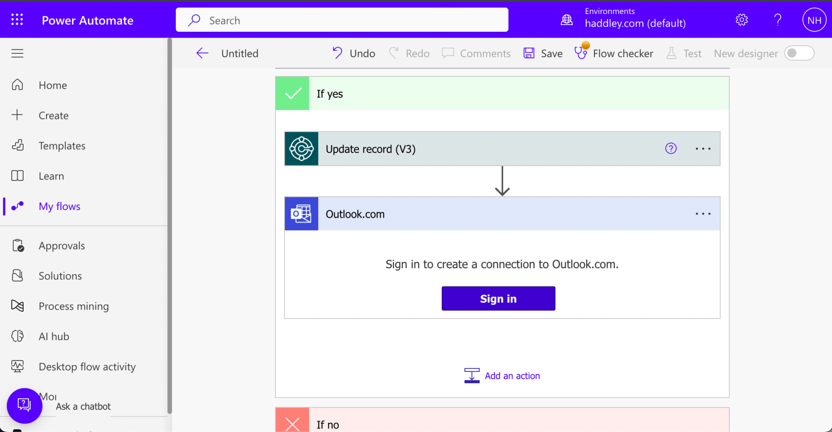Open the Environments globe icon
The image size is (832, 432).
567,20
